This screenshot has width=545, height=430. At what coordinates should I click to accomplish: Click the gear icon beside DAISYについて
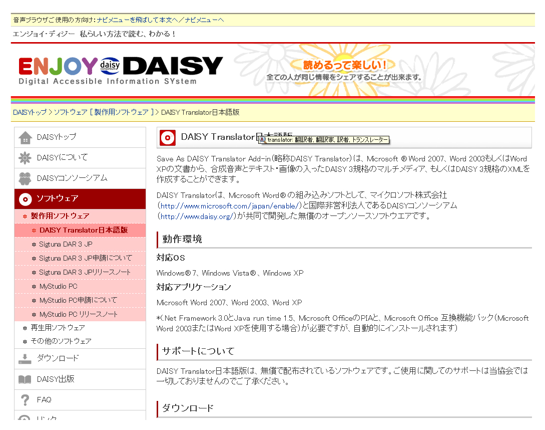[x=25, y=158]
